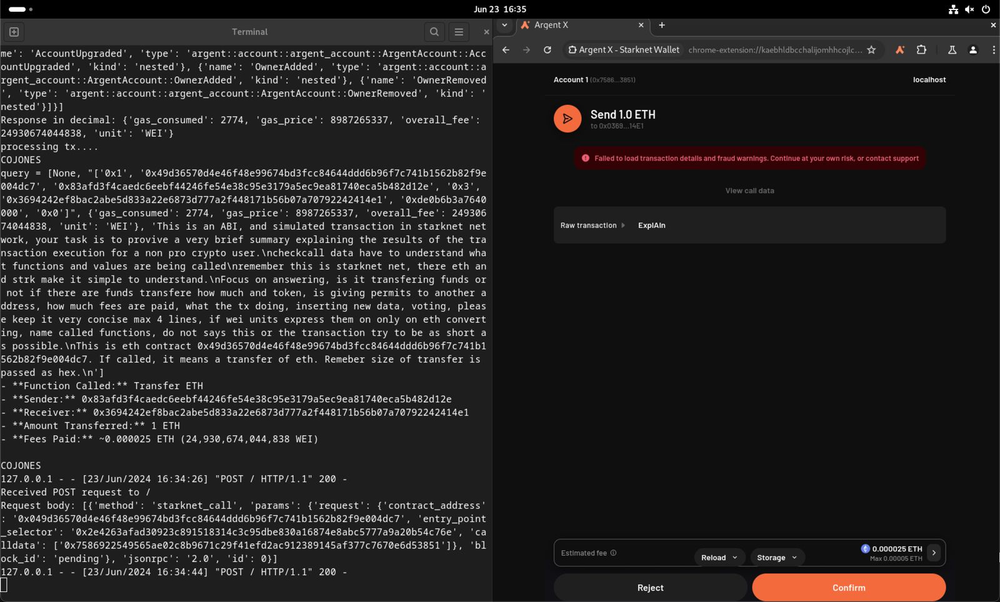The height and width of the screenshot is (602, 1000).
Task: Click the '**Fees Paid:**' terminal line
Action: (159, 439)
